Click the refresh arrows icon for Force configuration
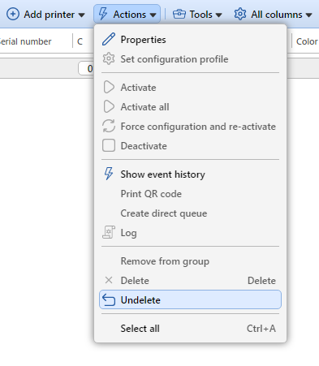This screenshot has width=319, height=366. click(109, 127)
